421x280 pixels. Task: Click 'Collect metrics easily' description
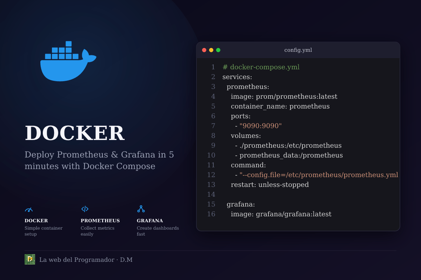pos(98,231)
